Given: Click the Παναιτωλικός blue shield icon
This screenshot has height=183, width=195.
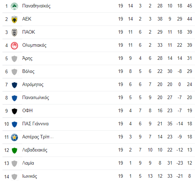Looking at the screenshot, I should pyautogui.click(x=15, y=98).
